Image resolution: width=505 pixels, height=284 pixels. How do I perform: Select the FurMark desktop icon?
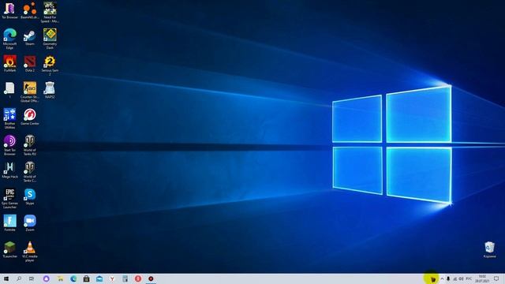[x=9, y=63]
